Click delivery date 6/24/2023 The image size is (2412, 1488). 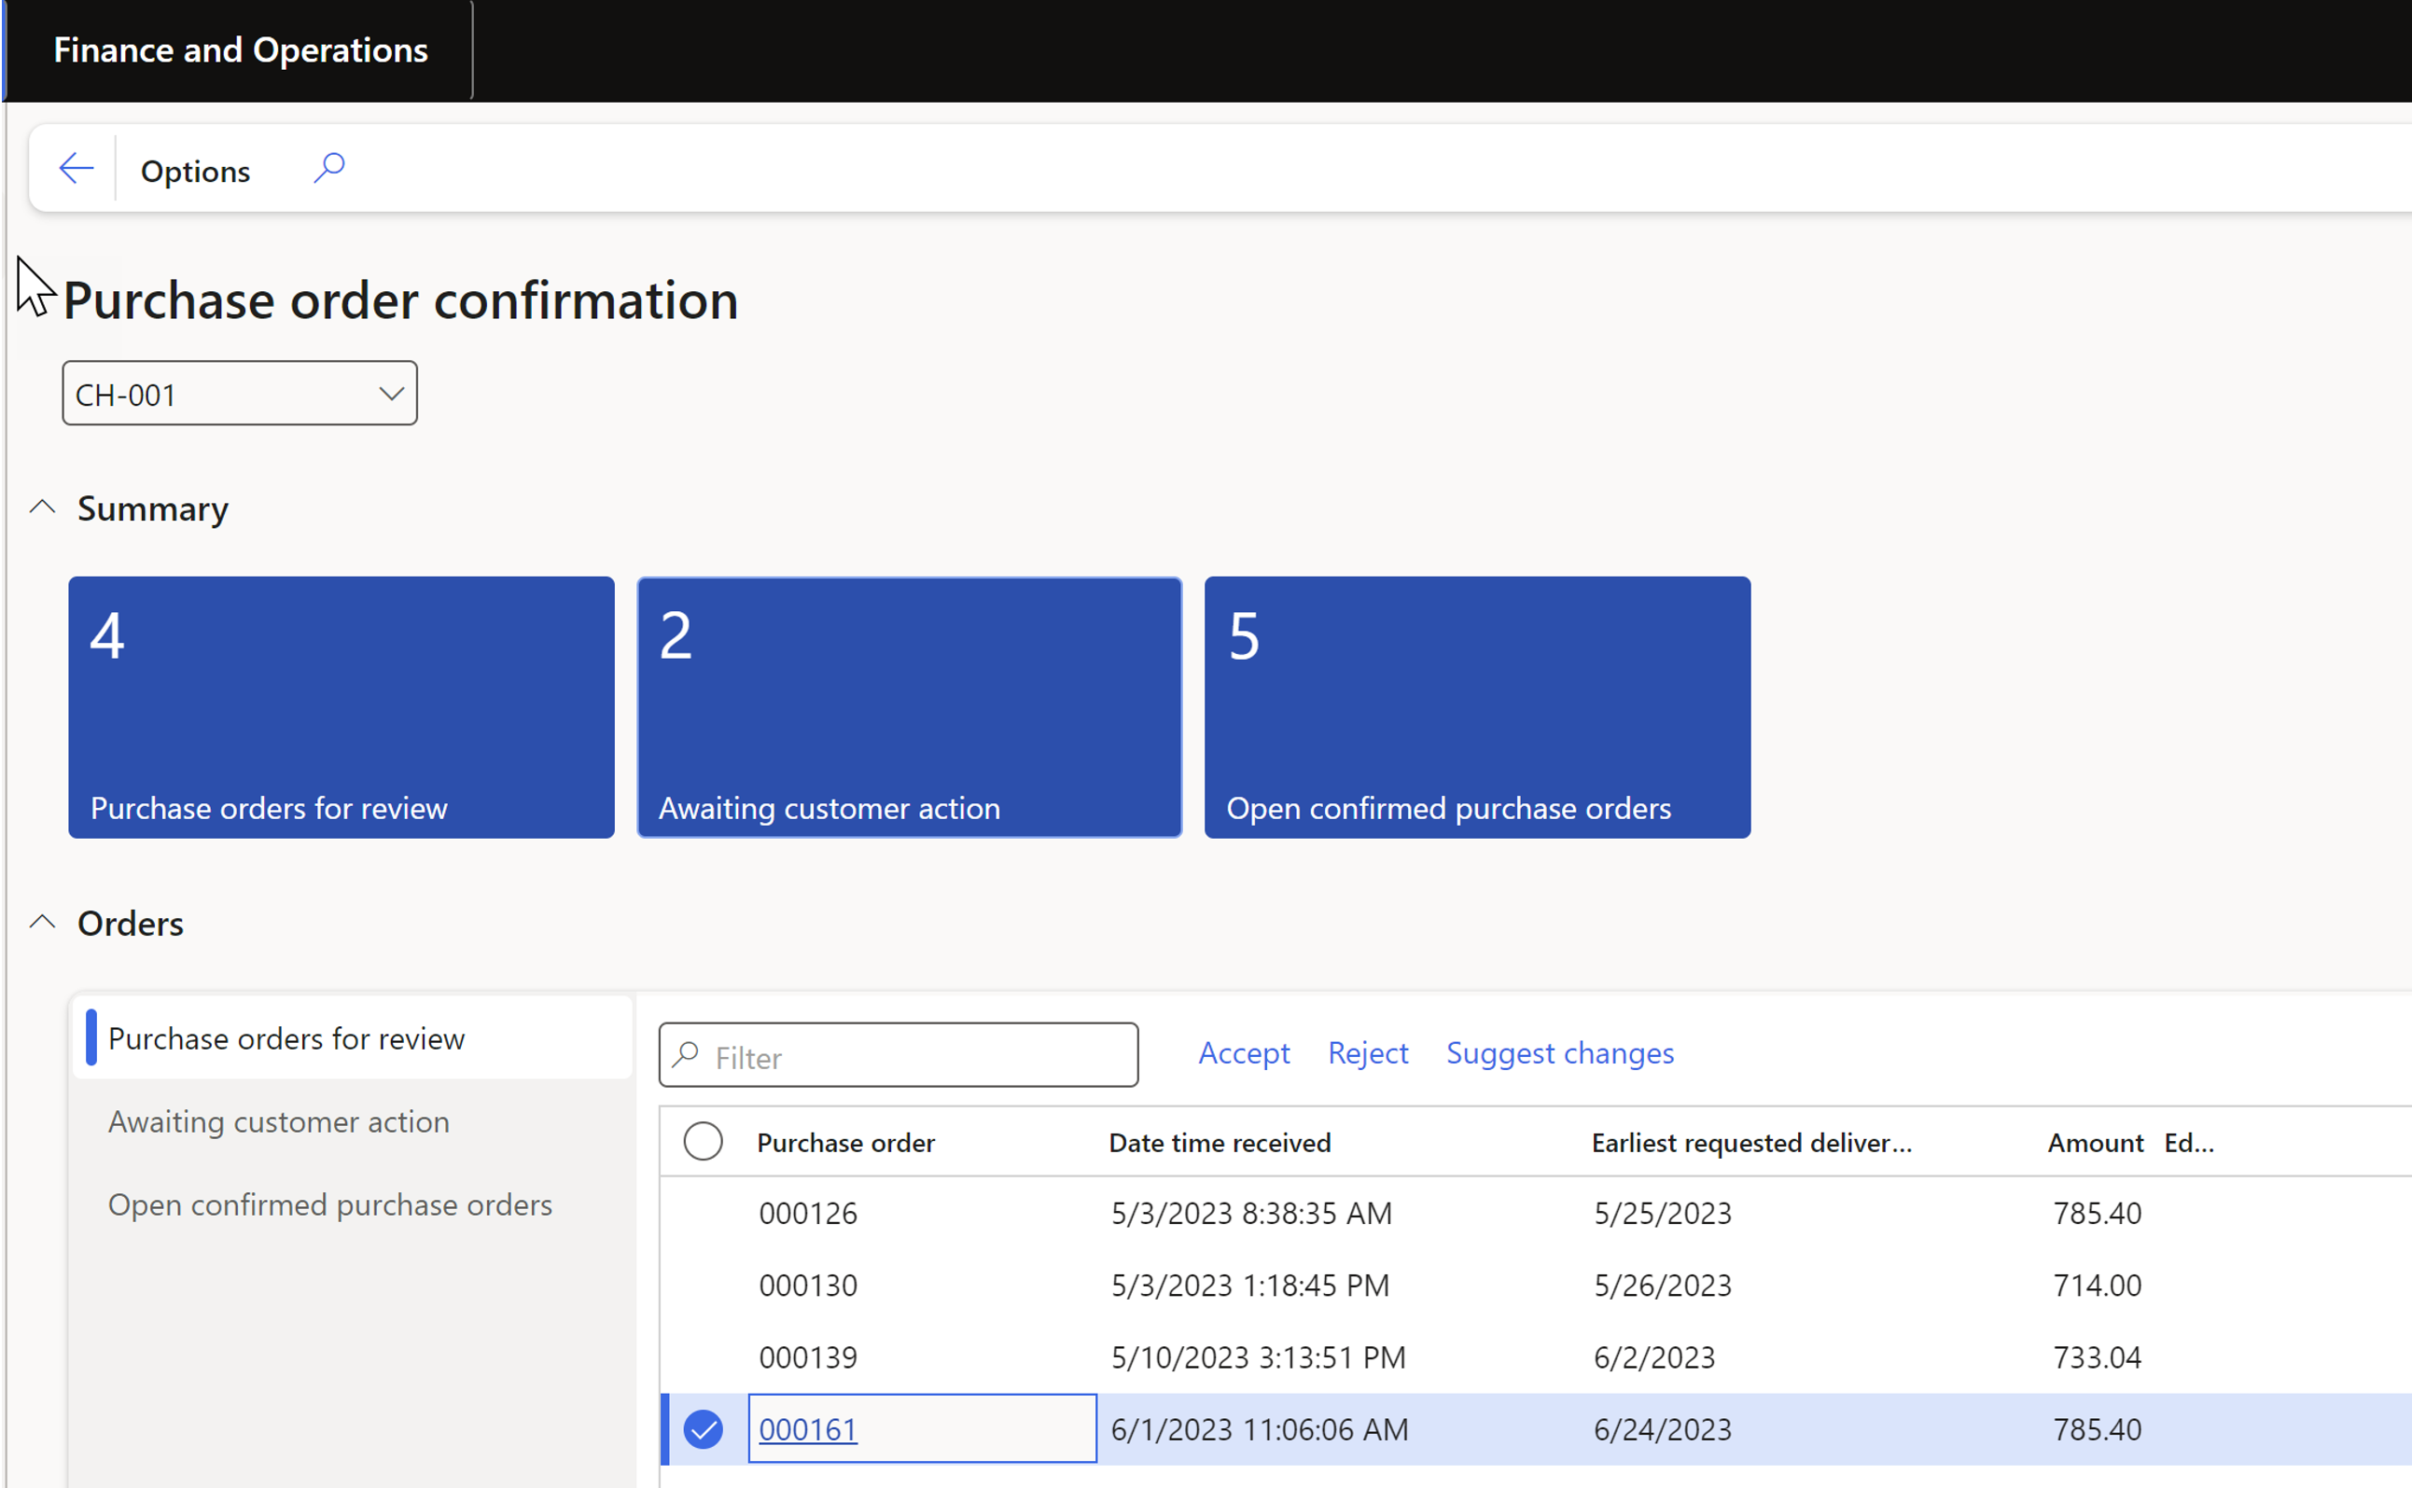[x=1662, y=1429]
